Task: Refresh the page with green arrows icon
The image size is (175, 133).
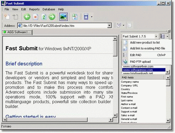Action: point(44,17)
